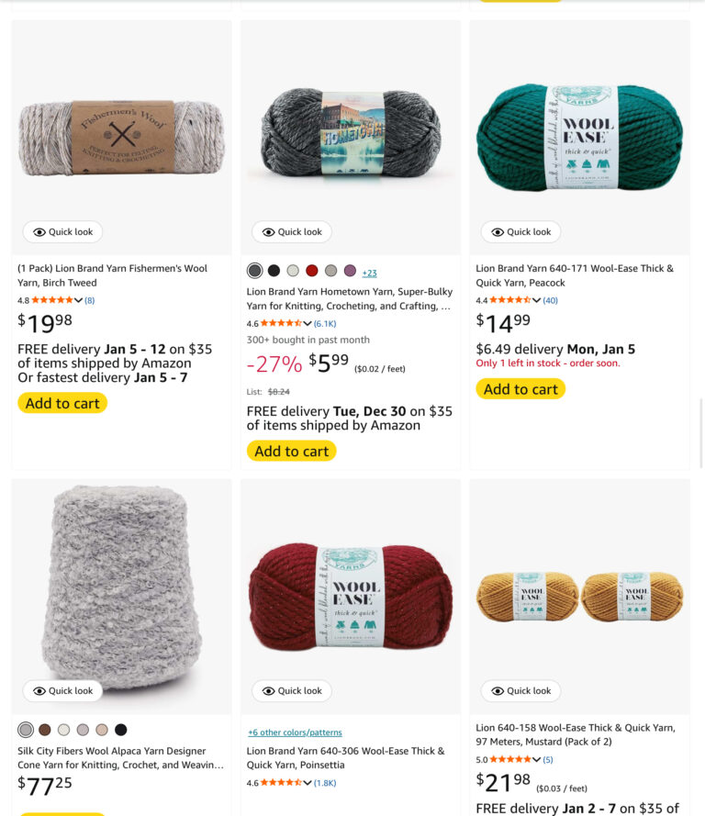Select the red Hometown color swatch

click(312, 271)
